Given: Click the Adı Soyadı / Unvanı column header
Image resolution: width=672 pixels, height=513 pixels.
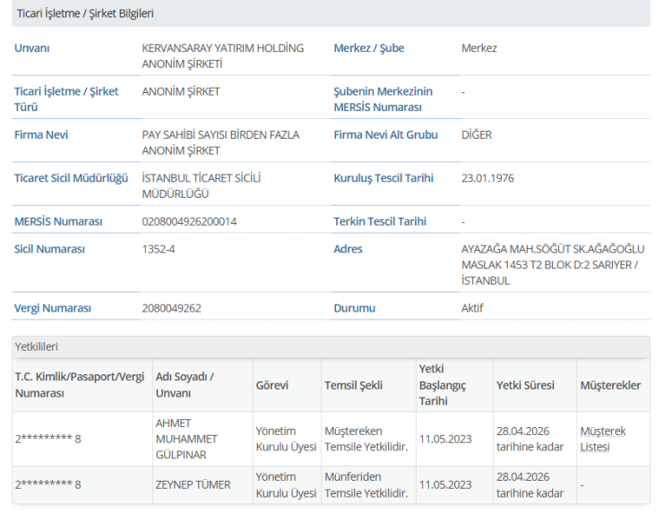Looking at the screenshot, I should tap(185, 385).
